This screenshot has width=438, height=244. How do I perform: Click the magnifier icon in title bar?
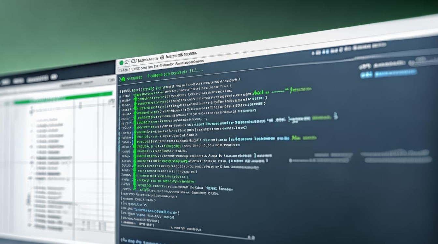coord(133,61)
